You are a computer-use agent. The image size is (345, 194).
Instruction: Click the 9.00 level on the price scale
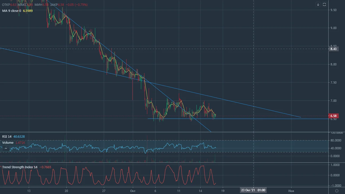[333, 28]
